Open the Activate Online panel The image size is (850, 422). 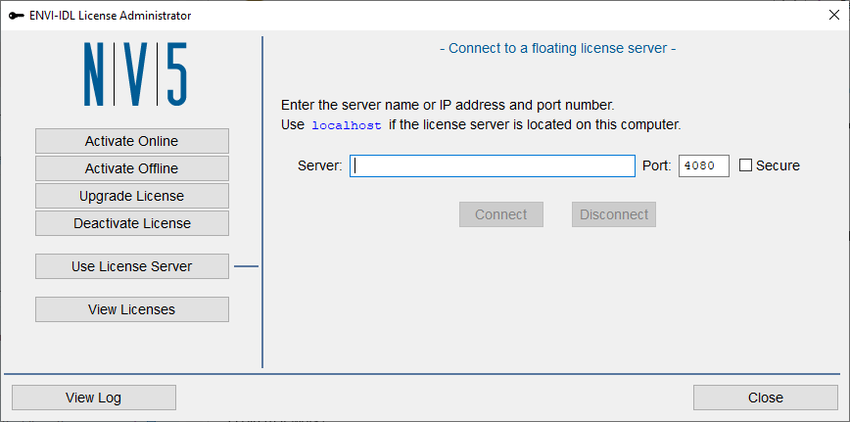click(132, 141)
